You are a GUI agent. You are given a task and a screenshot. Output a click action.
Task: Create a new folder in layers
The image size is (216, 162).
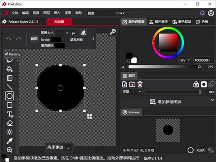pos(132,84)
